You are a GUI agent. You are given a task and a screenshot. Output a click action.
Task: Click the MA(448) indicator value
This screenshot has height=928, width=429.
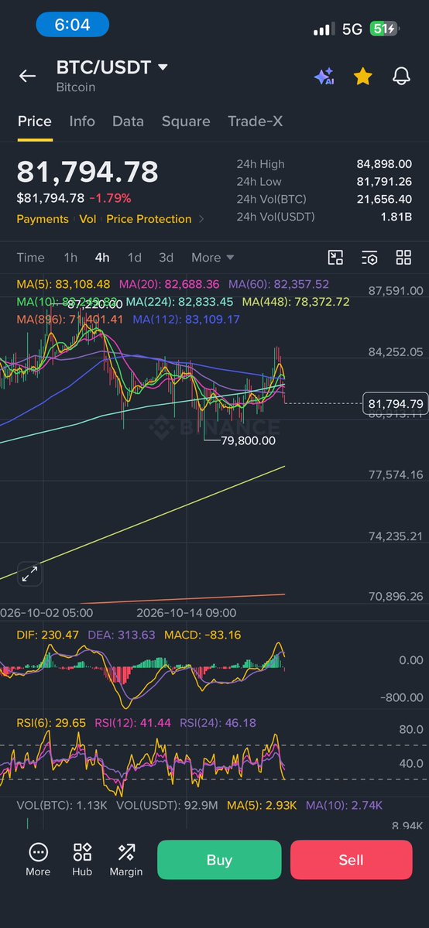(x=296, y=302)
